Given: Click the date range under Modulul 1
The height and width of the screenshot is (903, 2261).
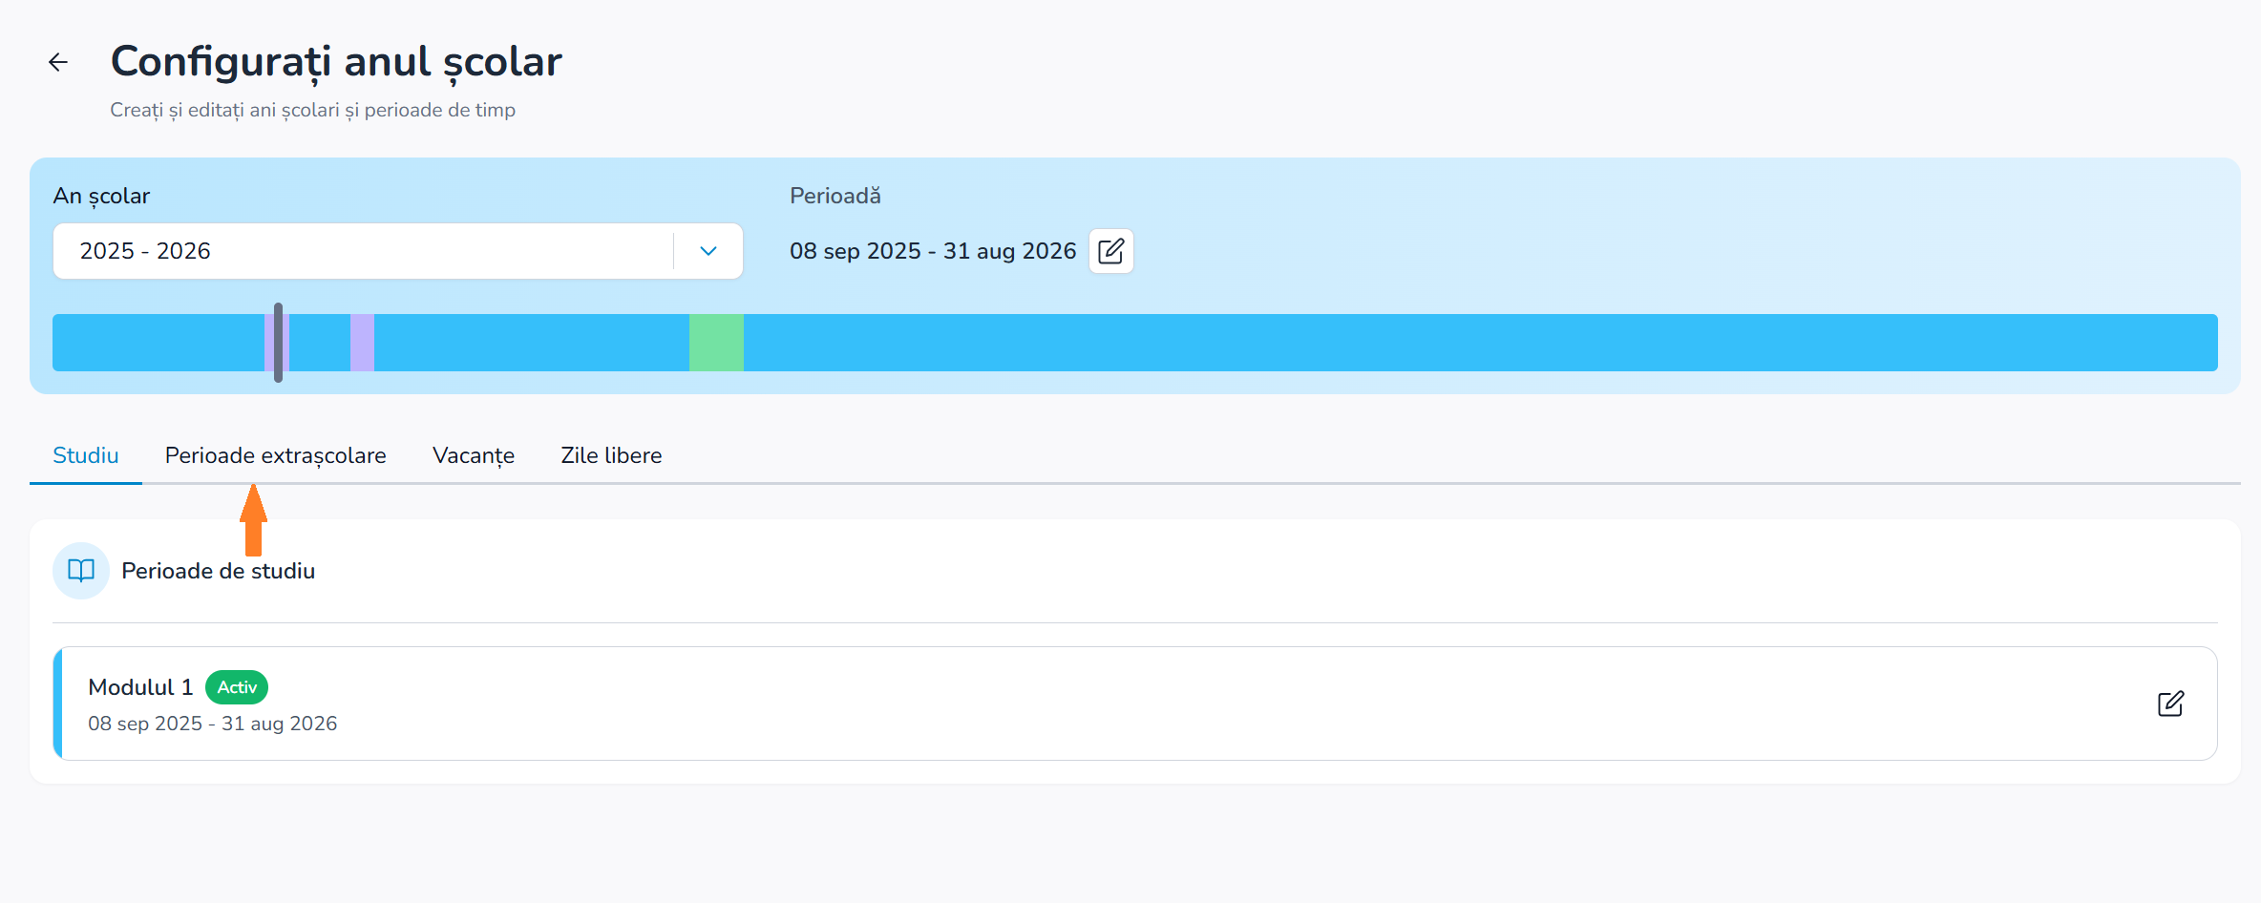Looking at the screenshot, I should 212,724.
